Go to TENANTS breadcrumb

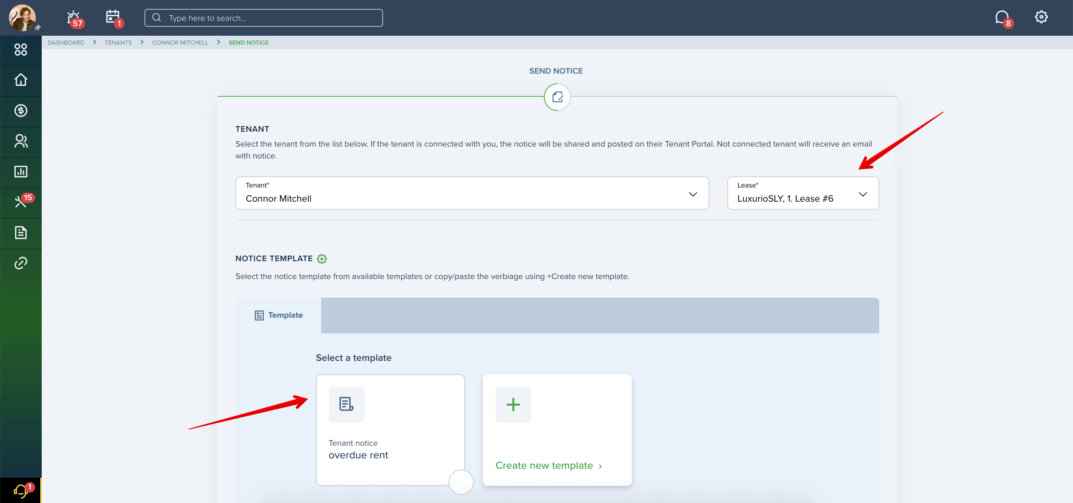coord(118,42)
